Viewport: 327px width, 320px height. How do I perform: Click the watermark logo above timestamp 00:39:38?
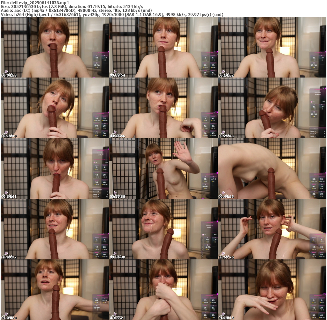[114, 193]
